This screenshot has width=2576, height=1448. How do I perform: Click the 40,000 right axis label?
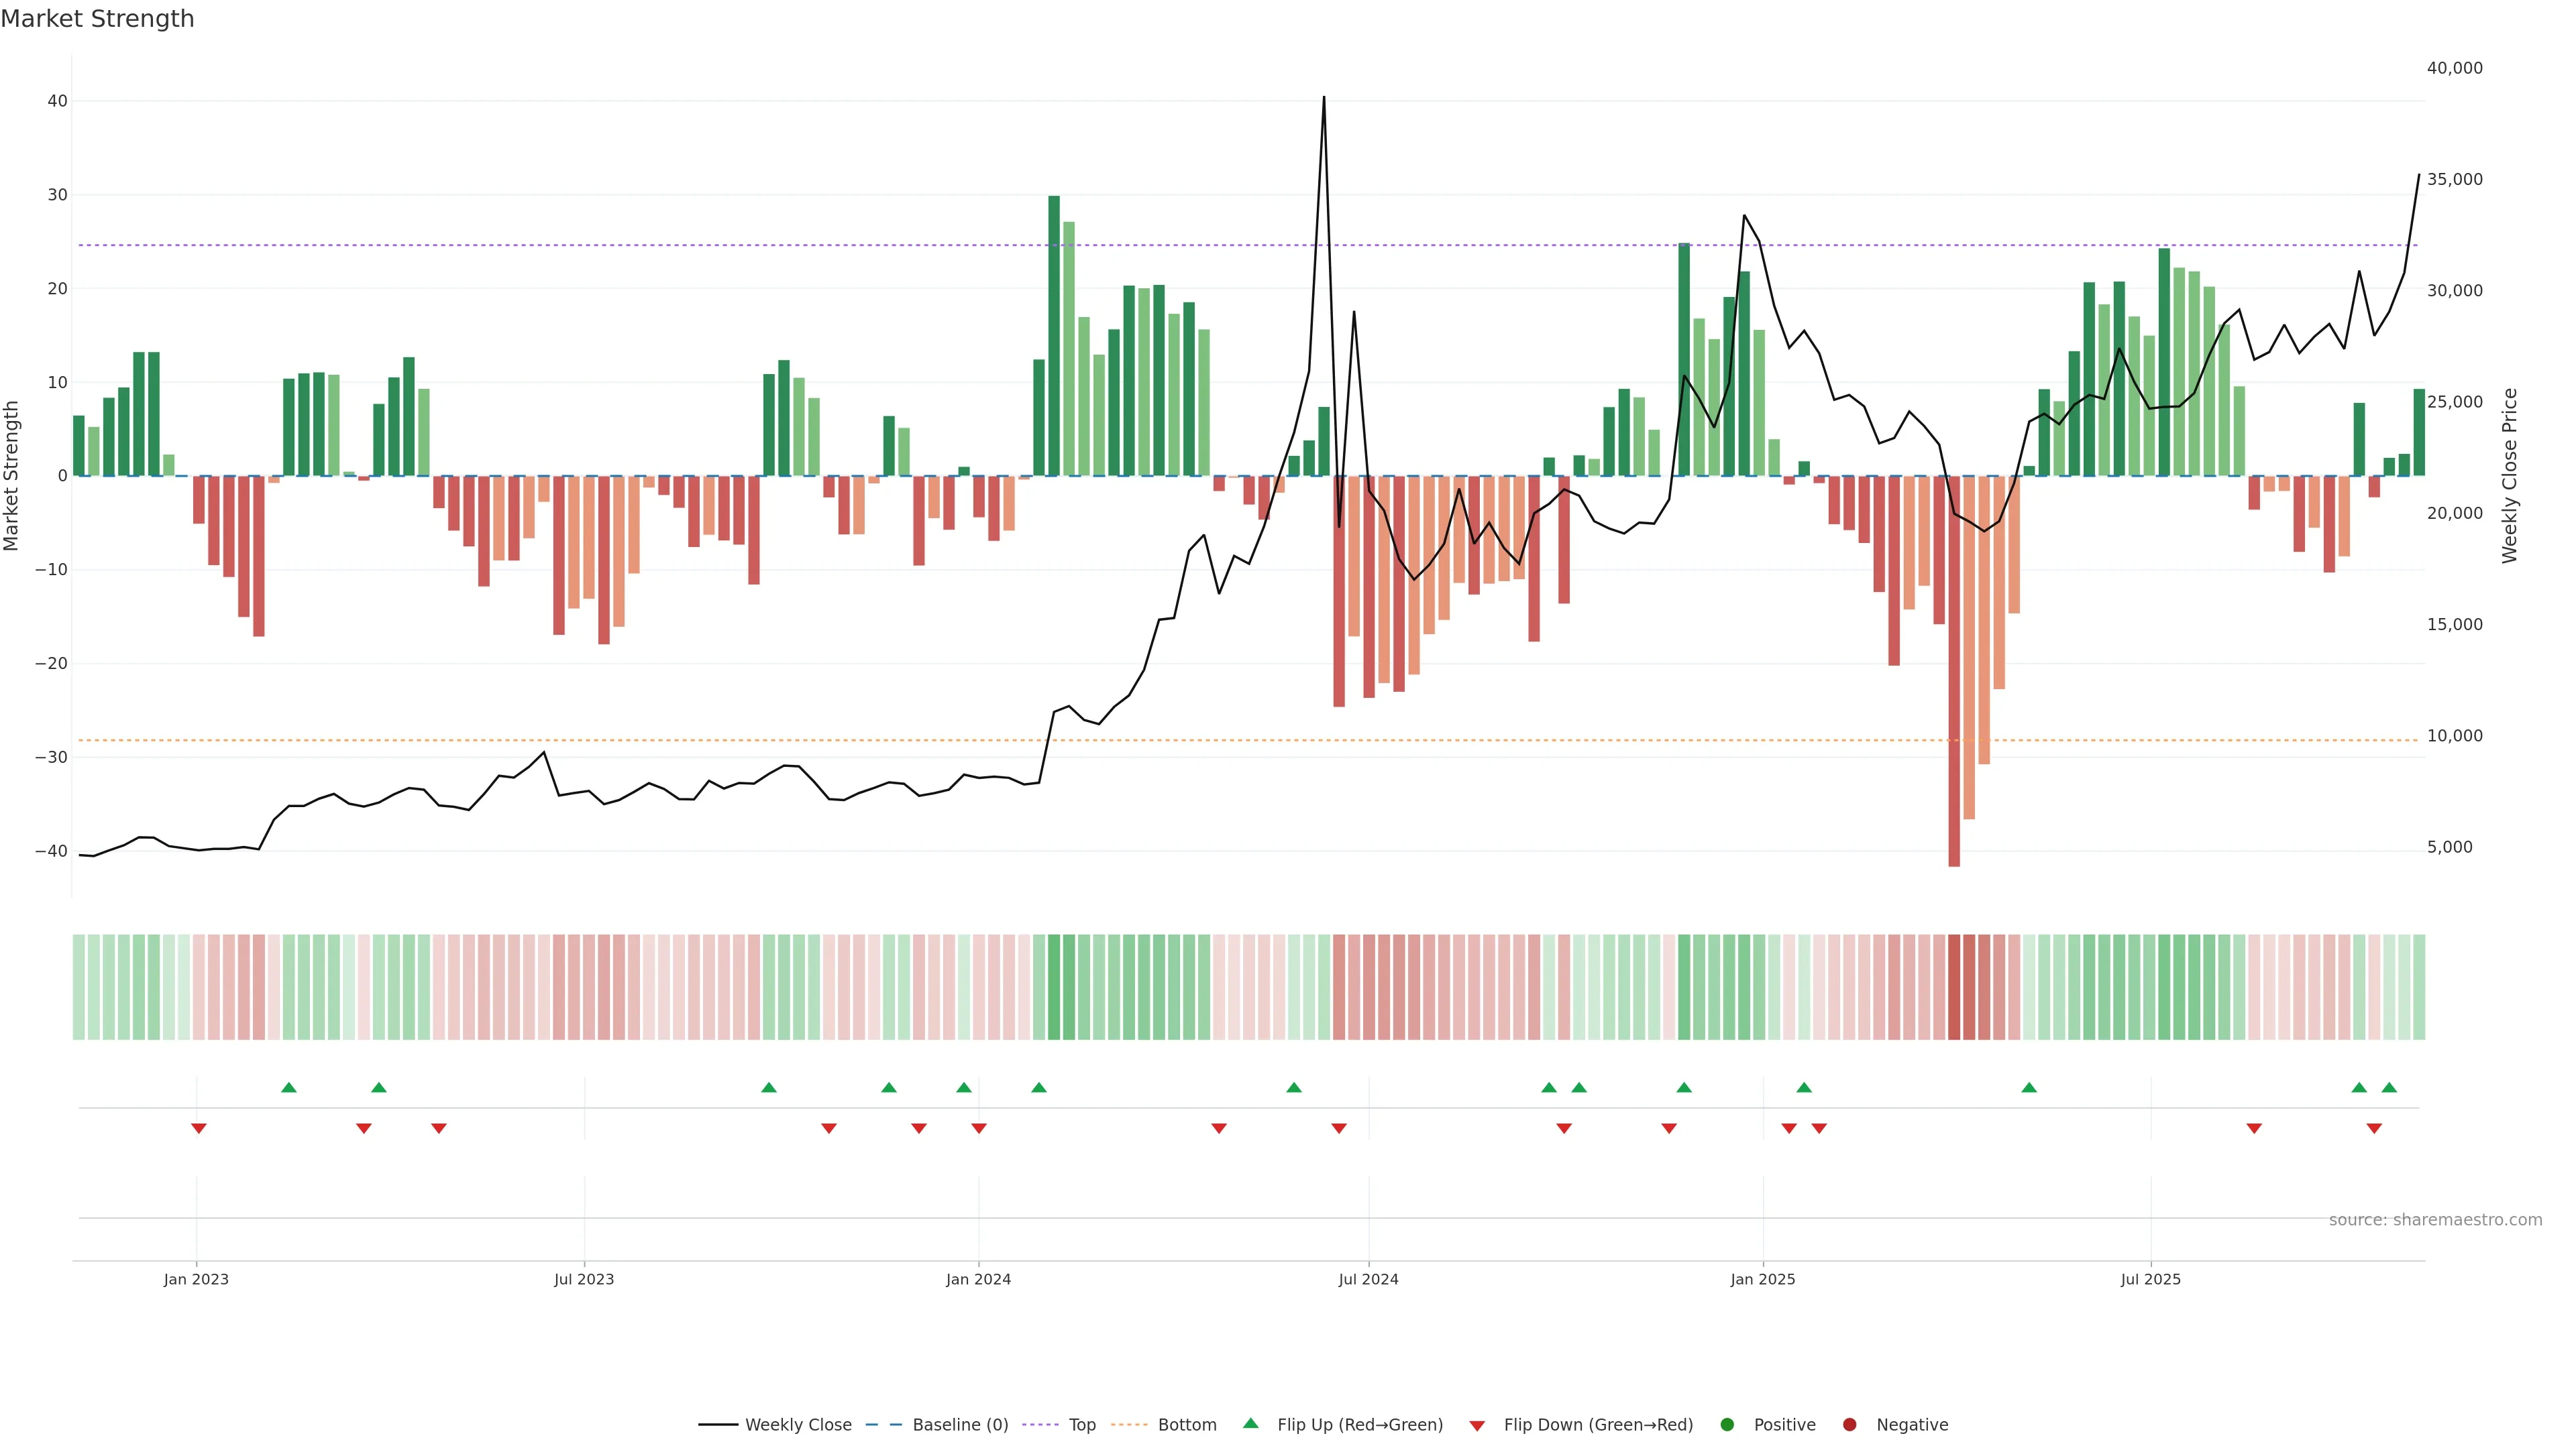pos(2454,68)
